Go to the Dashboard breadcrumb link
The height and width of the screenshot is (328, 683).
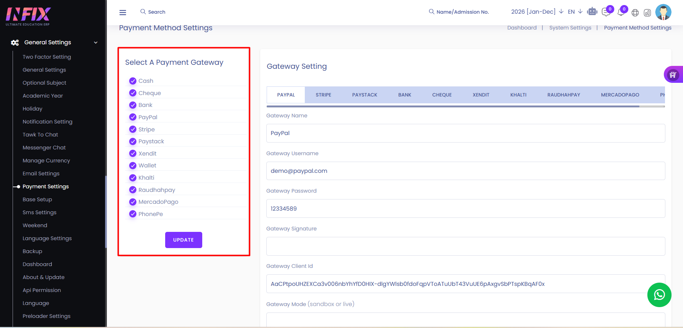pyautogui.click(x=522, y=28)
